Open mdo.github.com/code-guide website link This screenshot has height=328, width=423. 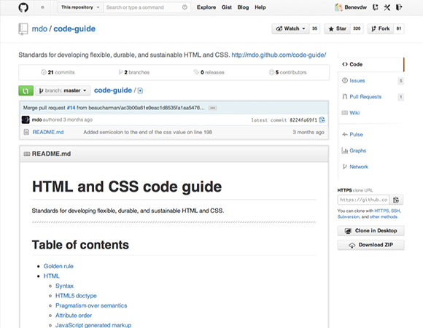coord(279,55)
